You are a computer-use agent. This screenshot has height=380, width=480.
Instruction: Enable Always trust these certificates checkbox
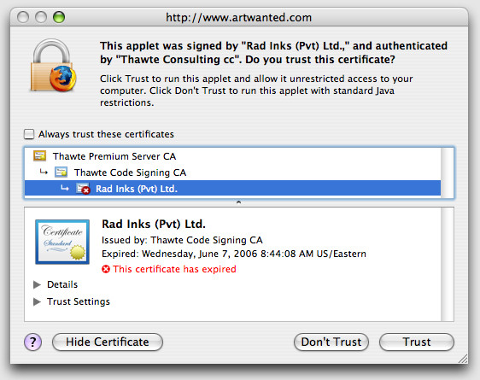pyautogui.click(x=29, y=134)
